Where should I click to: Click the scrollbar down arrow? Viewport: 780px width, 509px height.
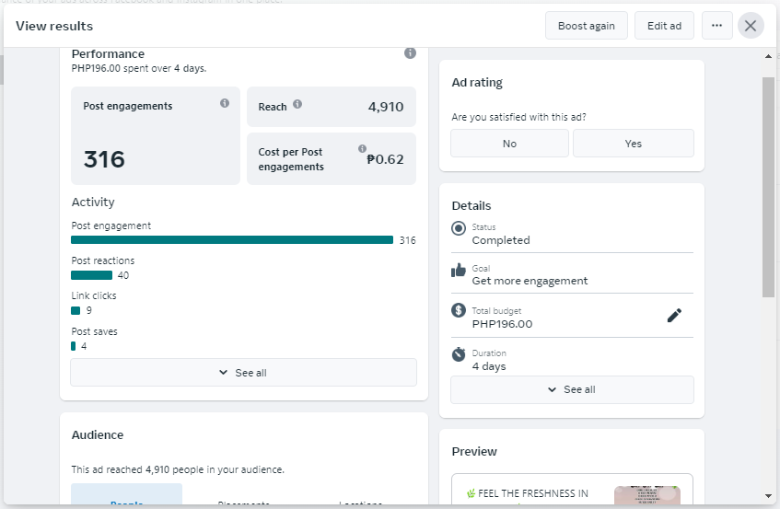click(x=769, y=496)
